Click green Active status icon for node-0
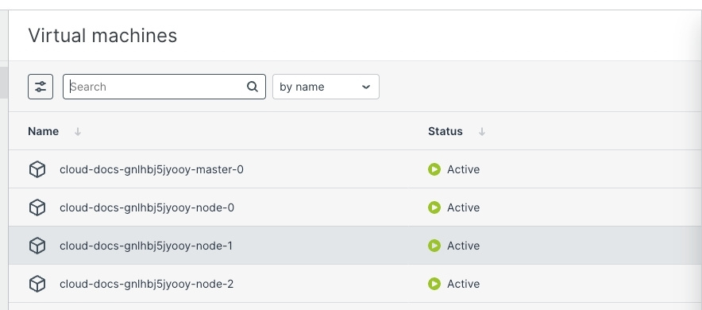 tap(434, 207)
